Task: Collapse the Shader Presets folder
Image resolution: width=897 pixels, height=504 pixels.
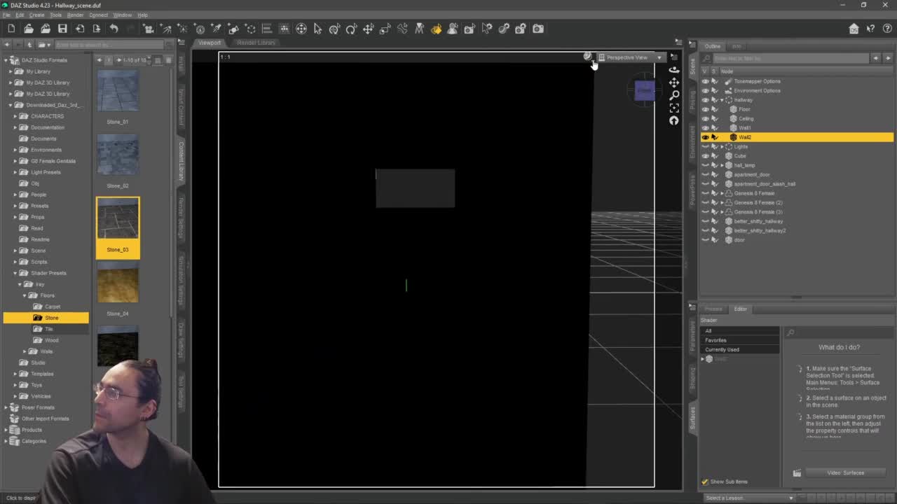Action: pos(15,273)
